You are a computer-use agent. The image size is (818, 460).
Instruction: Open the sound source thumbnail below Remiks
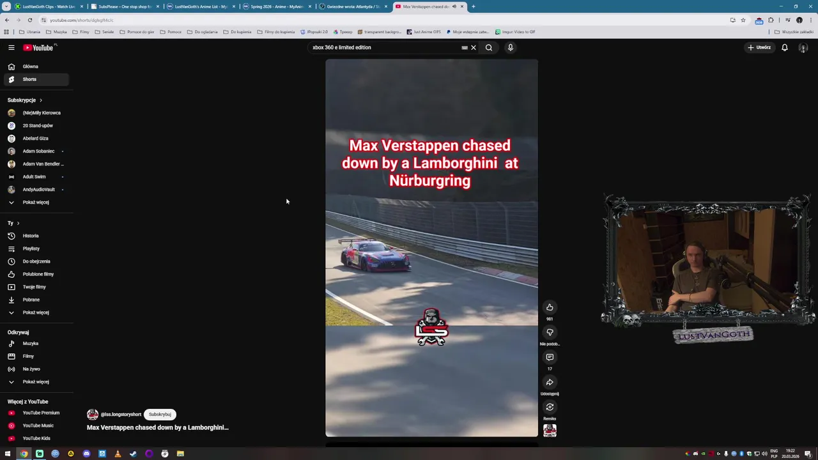click(x=550, y=431)
